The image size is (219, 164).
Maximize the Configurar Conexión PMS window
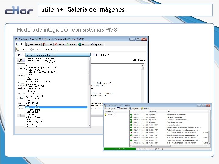pyautogui.click(x=138, y=39)
